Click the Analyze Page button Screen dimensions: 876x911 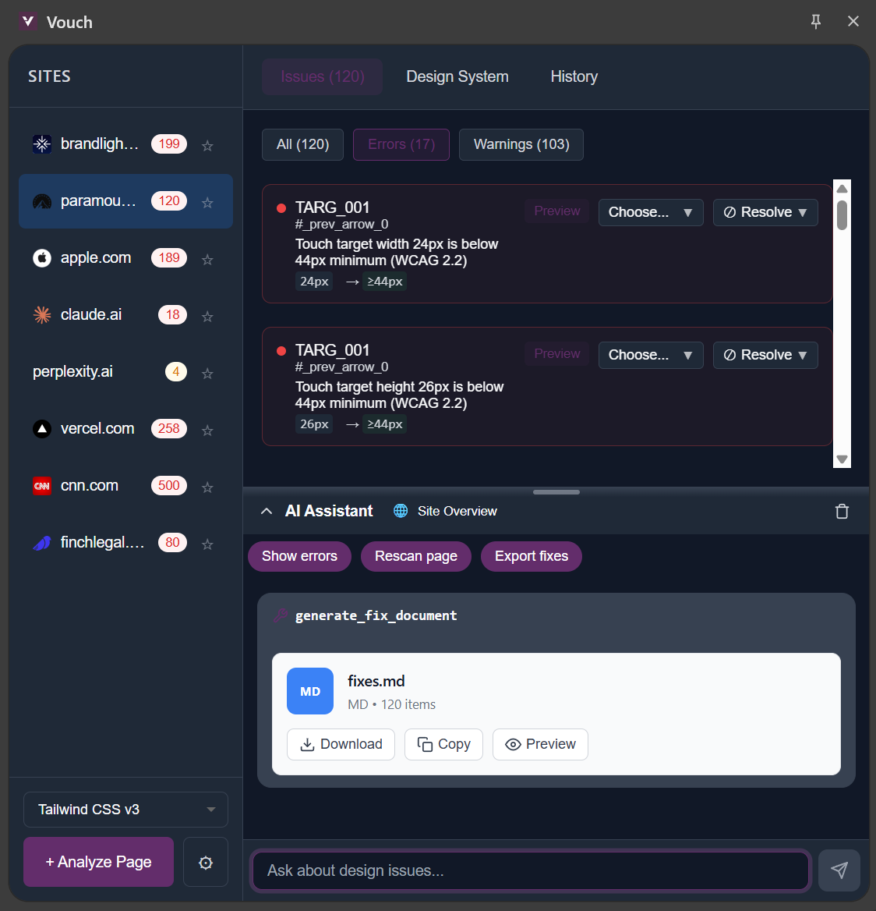pos(98,862)
